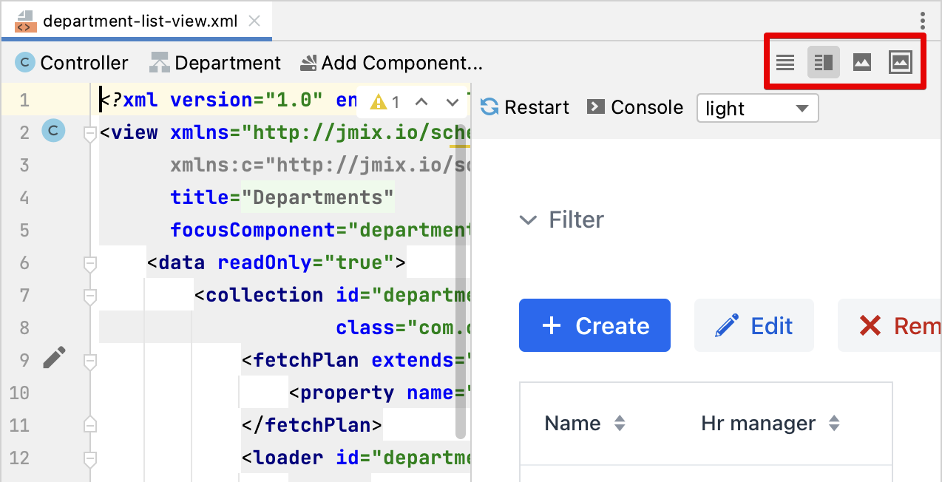Click the readOnly="true" attribute on line 6
The height and width of the screenshot is (482, 942).
tap(306, 263)
